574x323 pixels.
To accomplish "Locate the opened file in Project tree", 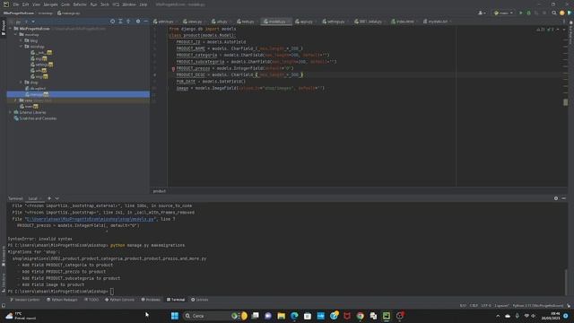I will coord(112,22).
